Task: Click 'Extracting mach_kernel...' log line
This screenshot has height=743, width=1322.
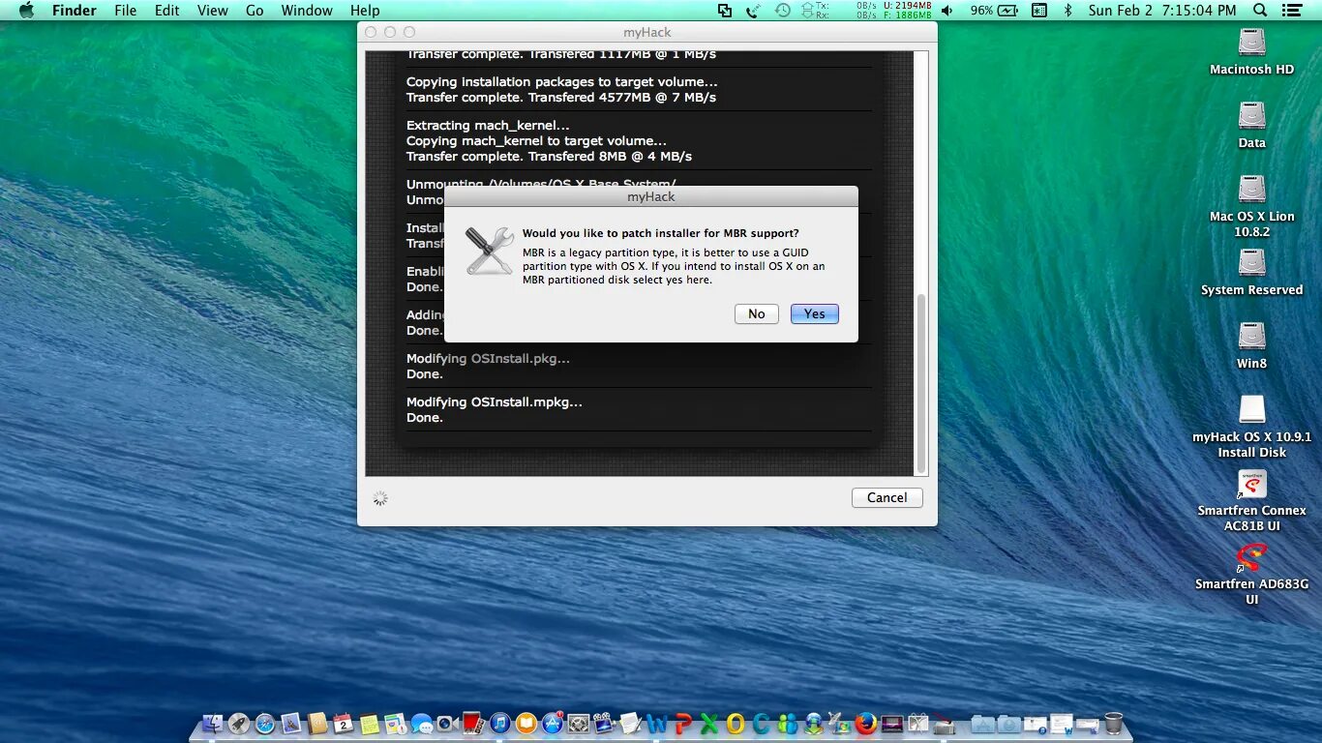Action: [x=488, y=125]
